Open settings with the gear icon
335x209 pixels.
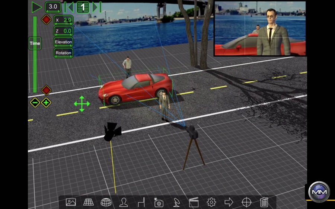click(211, 202)
